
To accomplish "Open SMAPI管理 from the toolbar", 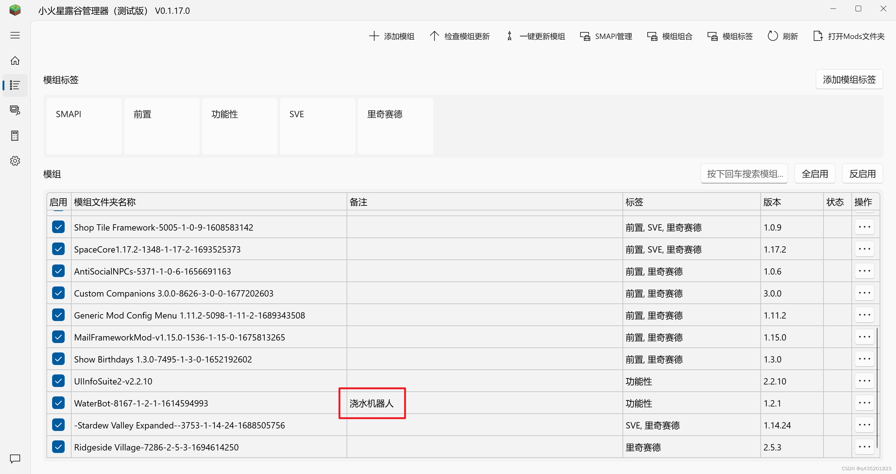I will coord(606,36).
